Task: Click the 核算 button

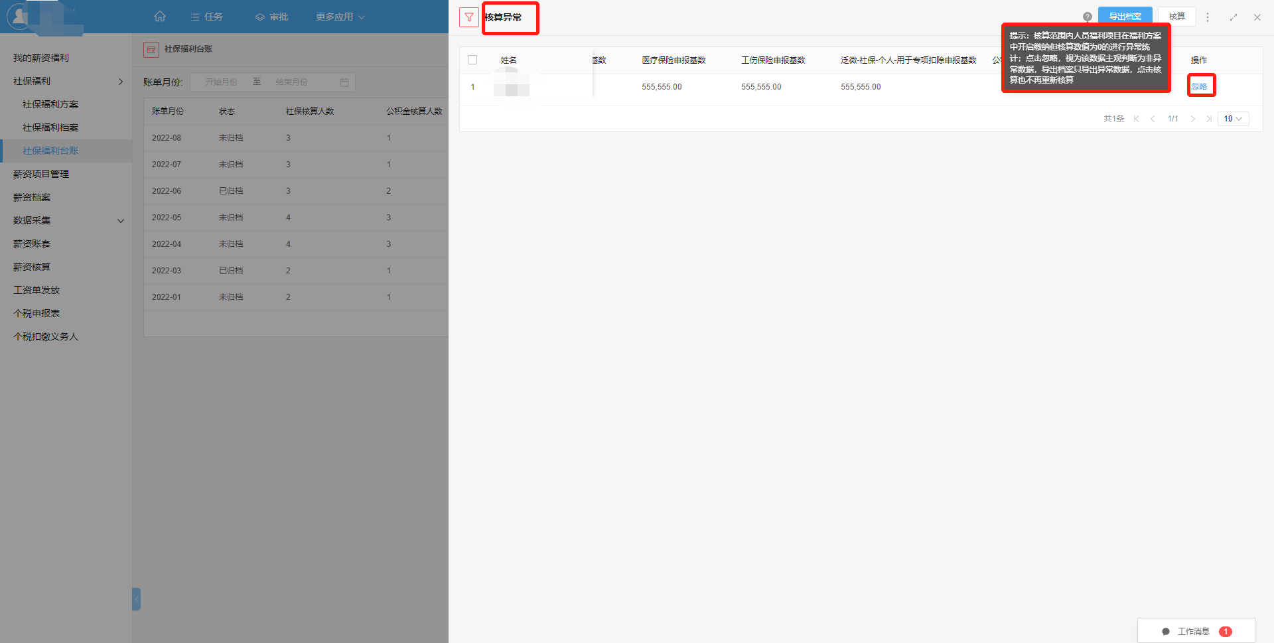Action: pyautogui.click(x=1177, y=17)
